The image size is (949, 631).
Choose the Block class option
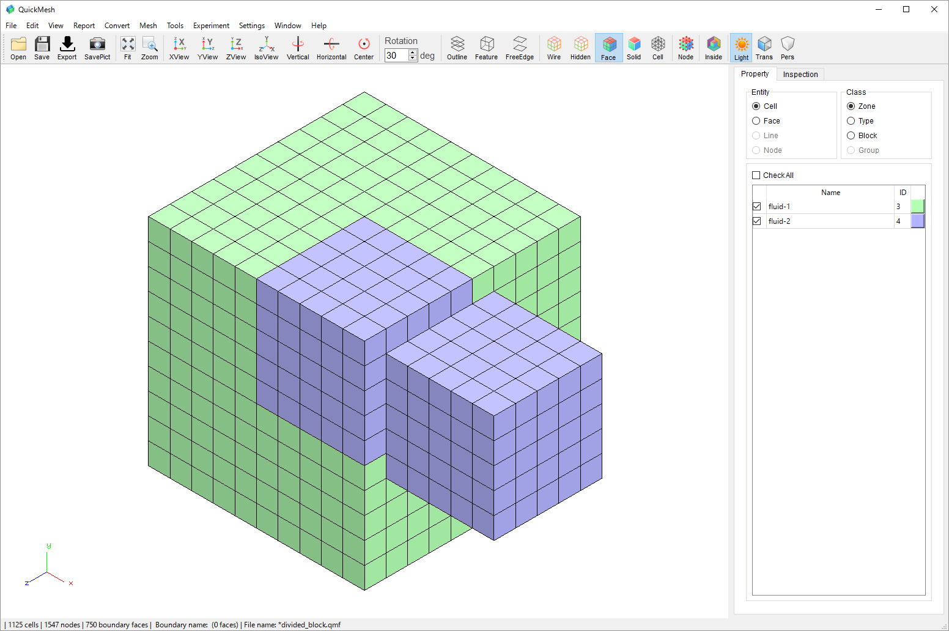[851, 136]
